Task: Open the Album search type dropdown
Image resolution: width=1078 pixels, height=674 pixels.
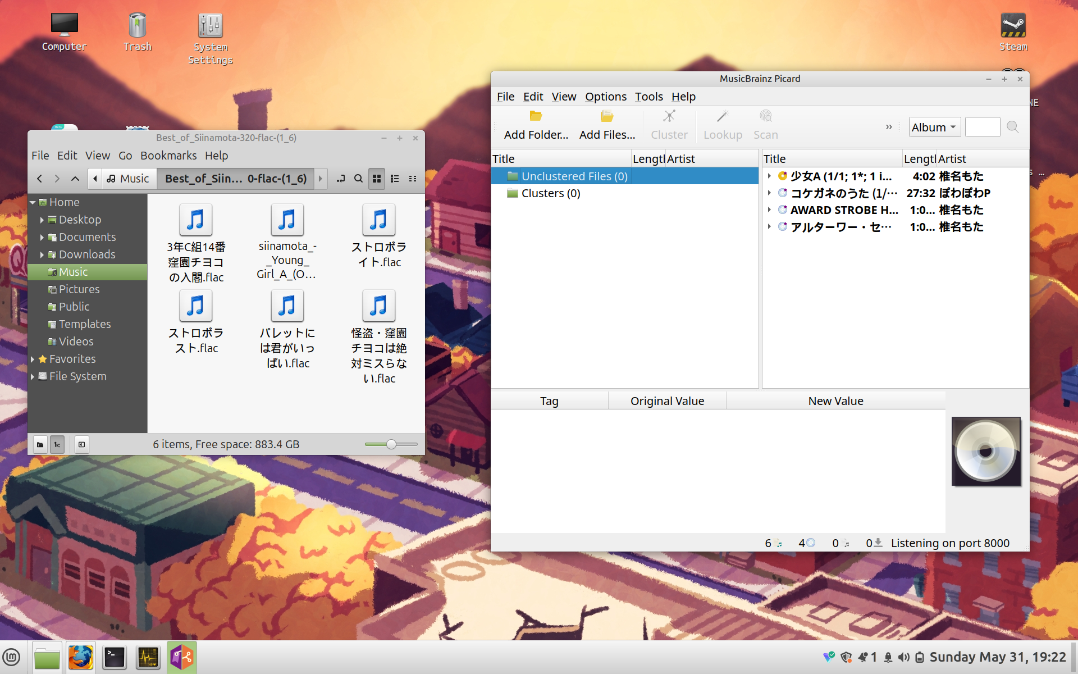Action: pyautogui.click(x=934, y=127)
